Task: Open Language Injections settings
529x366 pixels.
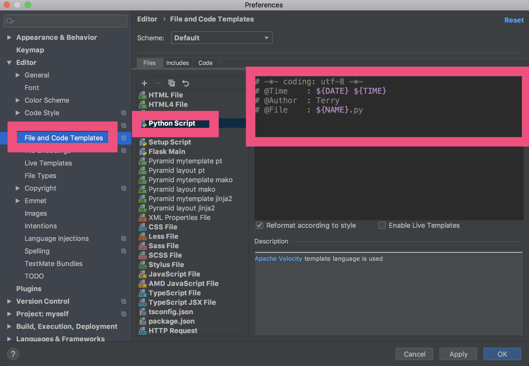Action: (x=57, y=239)
